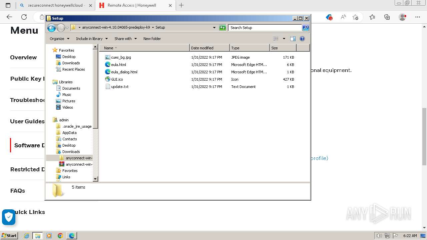Sort by the Size column header

[x=283, y=48]
